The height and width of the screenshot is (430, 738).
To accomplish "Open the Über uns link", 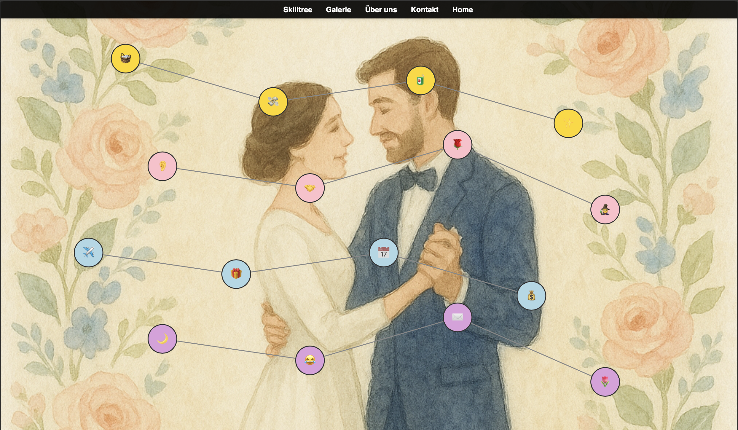I will 381,10.
